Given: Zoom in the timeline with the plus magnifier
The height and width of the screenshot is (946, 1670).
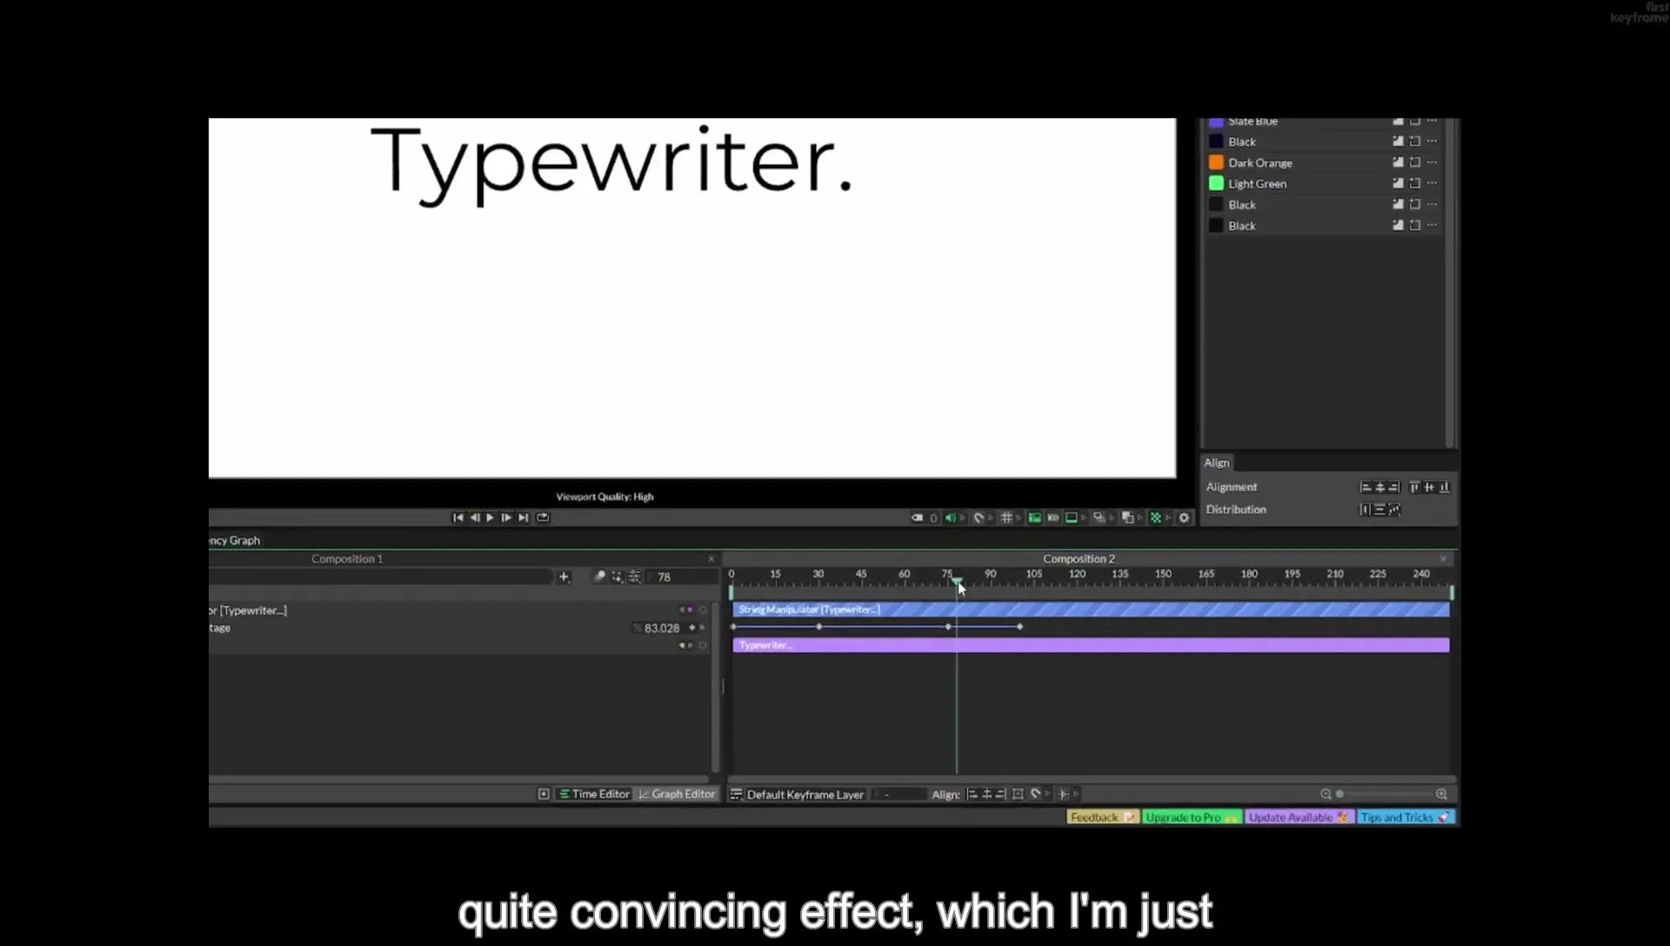Looking at the screenshot, I should click(x=1441, y=794).
